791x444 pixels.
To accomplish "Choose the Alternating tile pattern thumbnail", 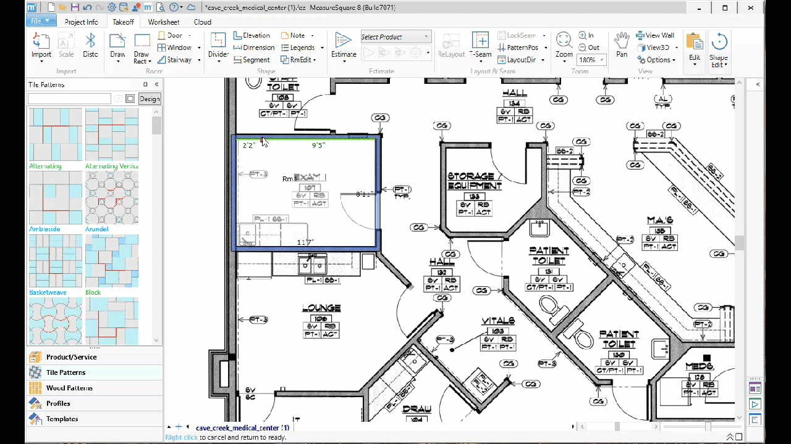I will [56, 134].
